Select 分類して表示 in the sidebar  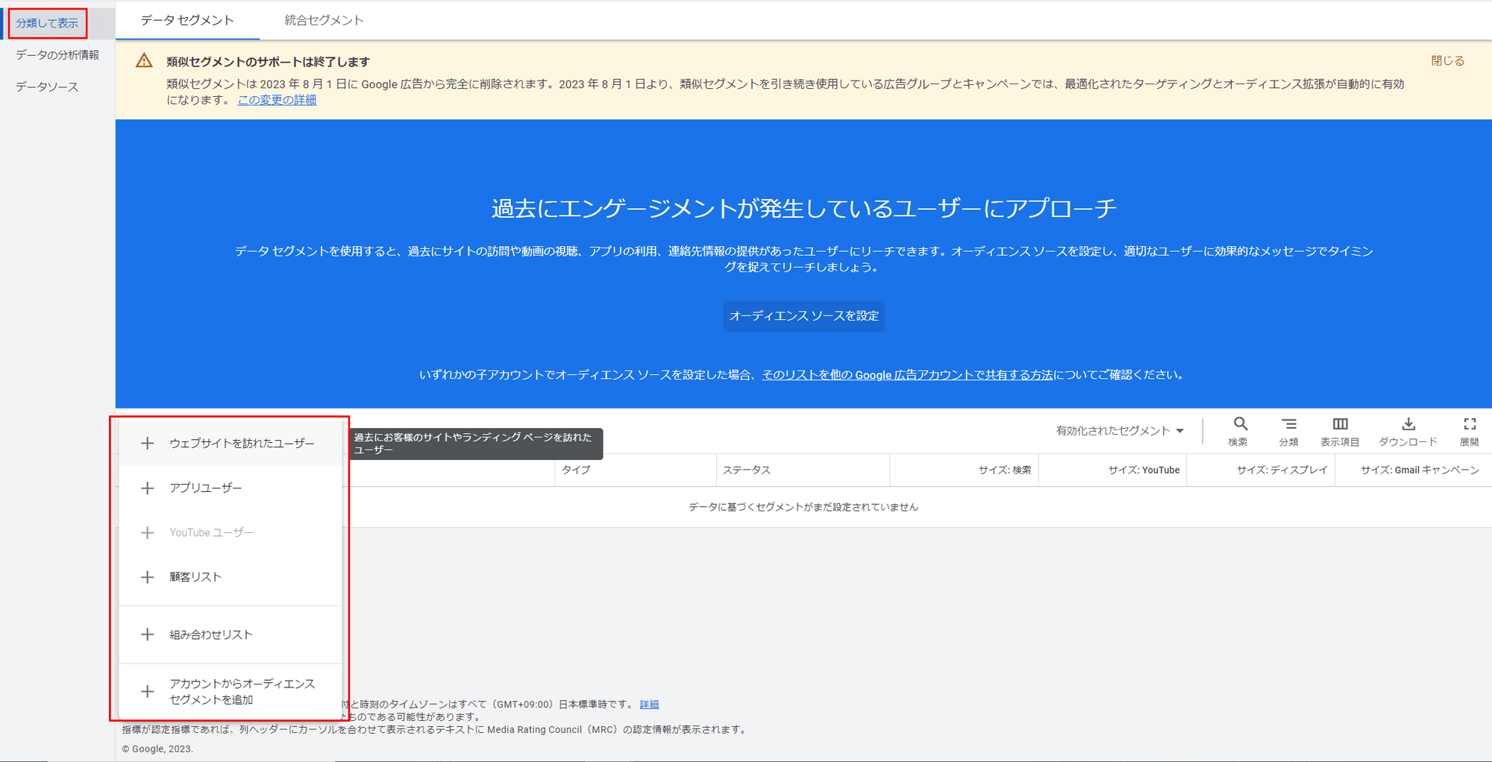[x=47, y=23]
